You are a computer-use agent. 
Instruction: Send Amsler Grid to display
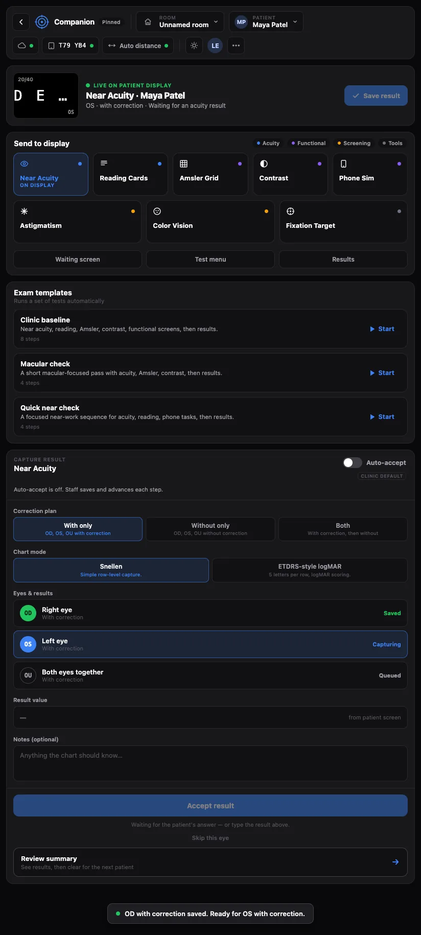coord(211,174)
